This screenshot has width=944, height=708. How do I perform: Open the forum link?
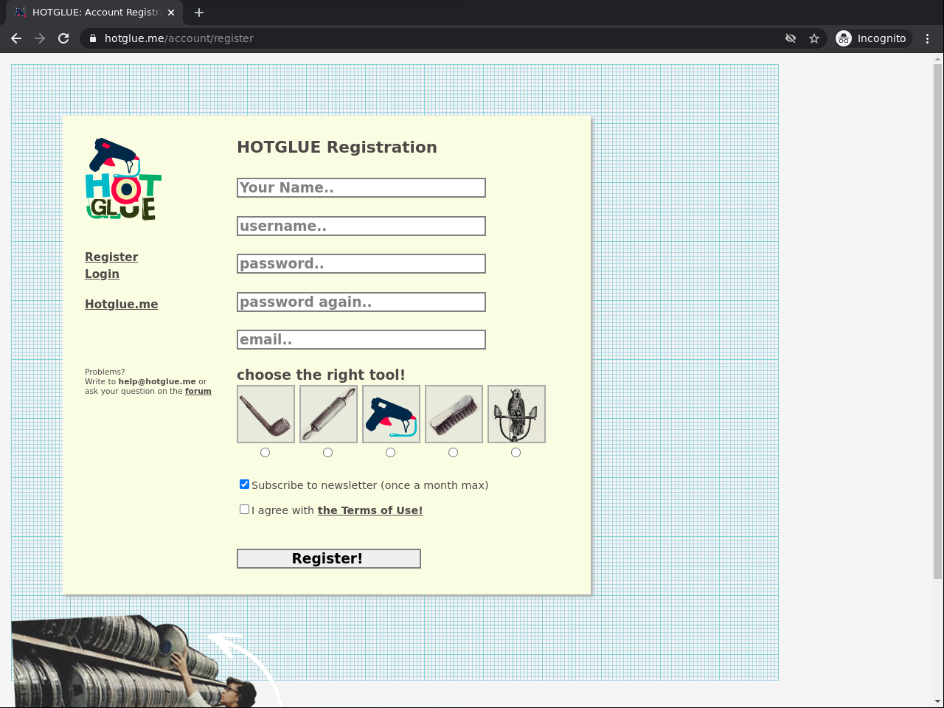click(x=198, y=391)
